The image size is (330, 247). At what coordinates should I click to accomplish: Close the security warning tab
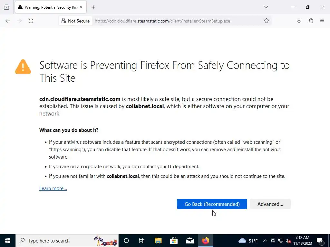click(x=81, y=7)
